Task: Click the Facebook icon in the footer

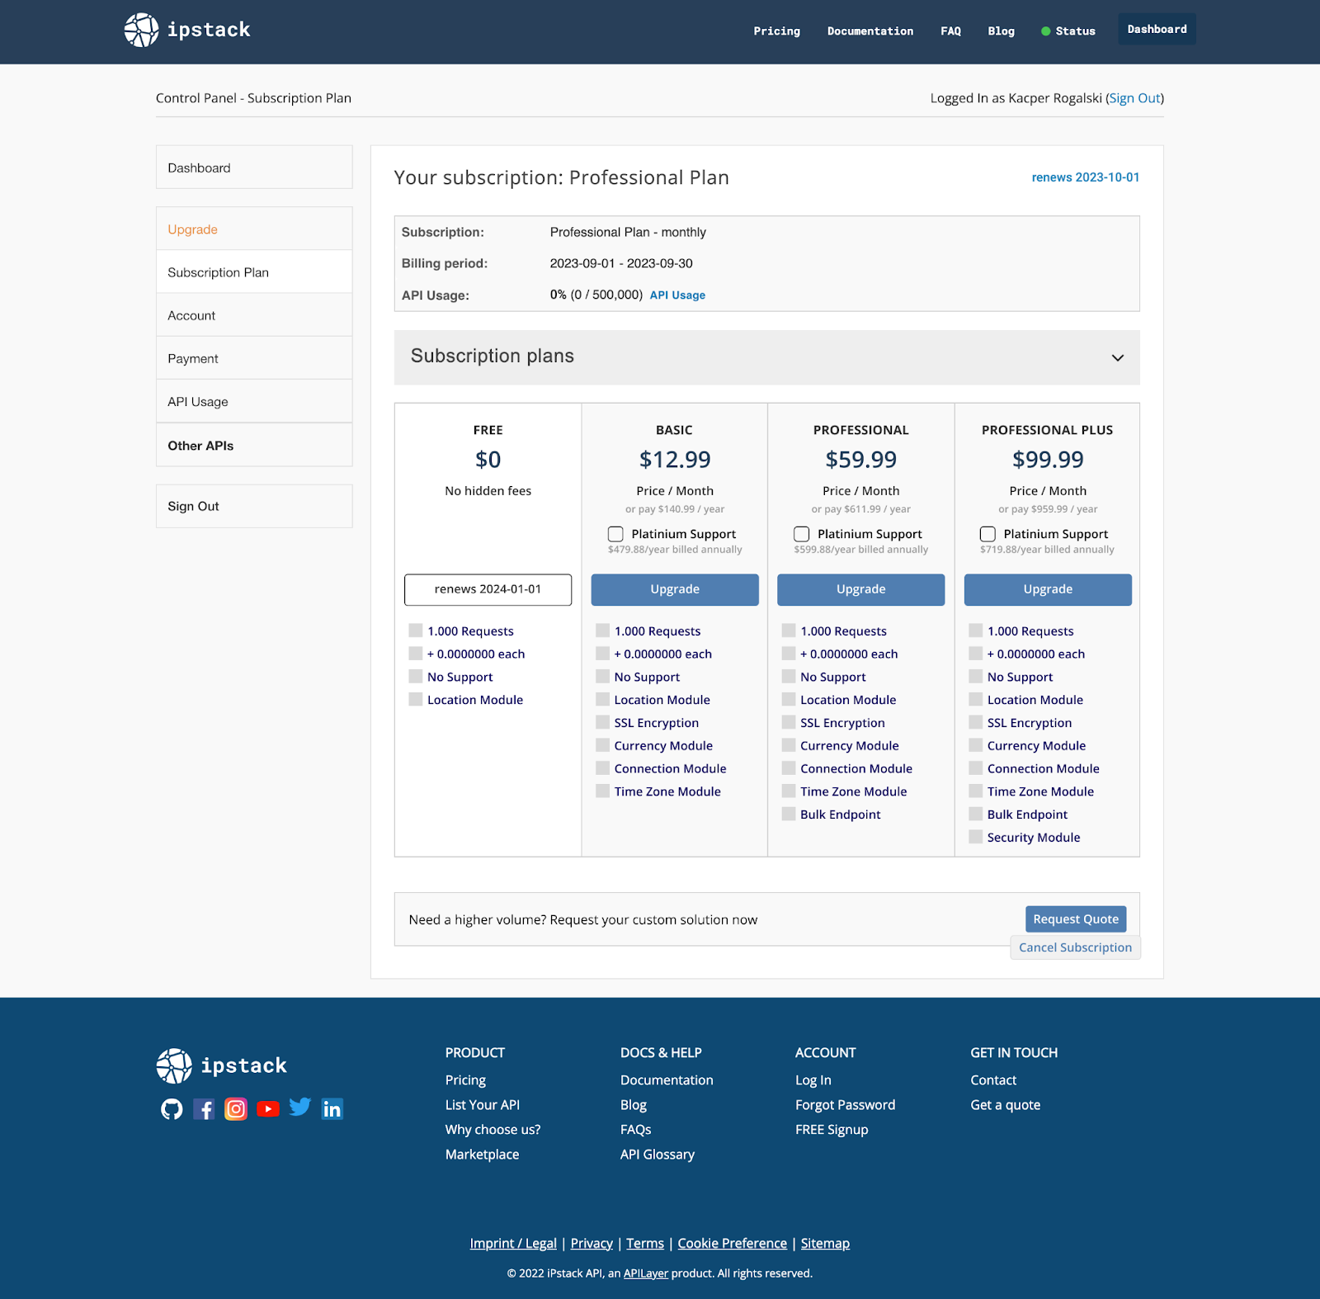Action: (203, 1109)
